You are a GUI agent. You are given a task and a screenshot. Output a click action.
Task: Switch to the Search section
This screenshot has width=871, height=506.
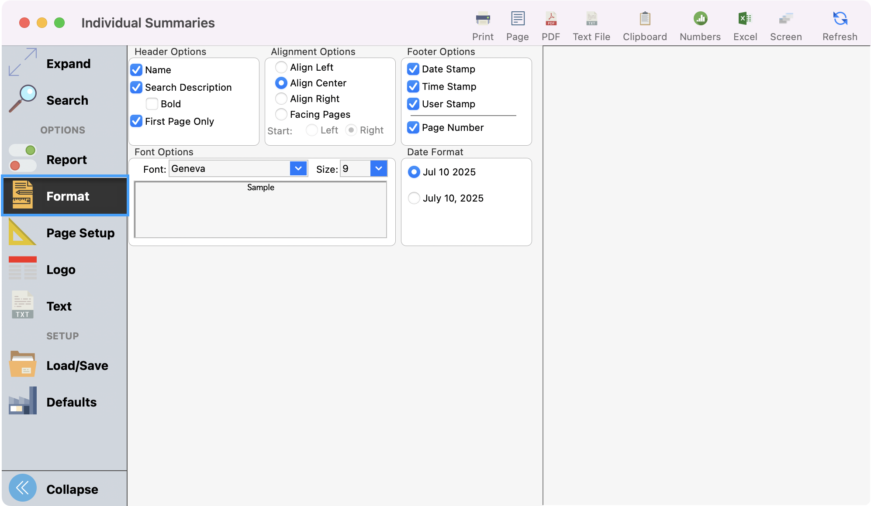(x=66, y=100)
